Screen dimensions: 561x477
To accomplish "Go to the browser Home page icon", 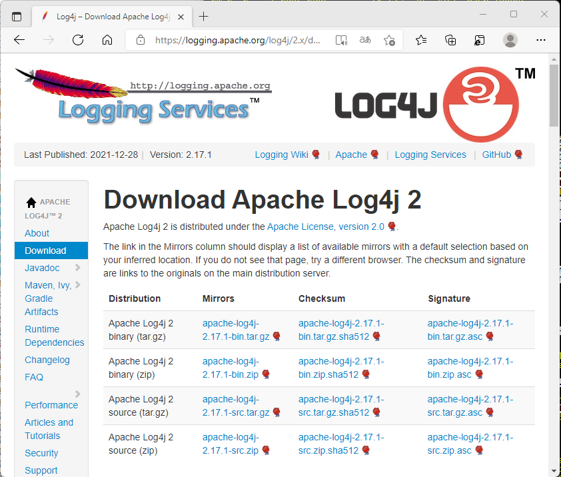I will point(107,40).
